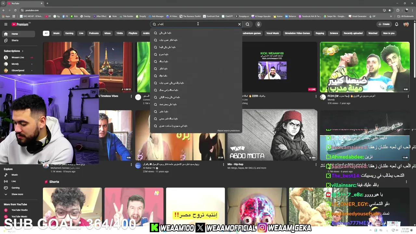Open the All Bookmarks folder
The width and height of the screenshot is (416, 234).
[406, 16]
